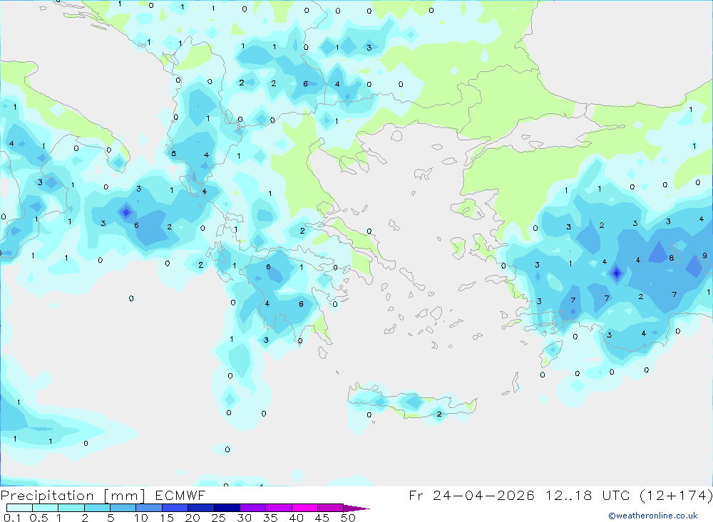Click the legend scale label '0.1'
The width and height of the screenshot is (713, 522).
tap(12, 518)
